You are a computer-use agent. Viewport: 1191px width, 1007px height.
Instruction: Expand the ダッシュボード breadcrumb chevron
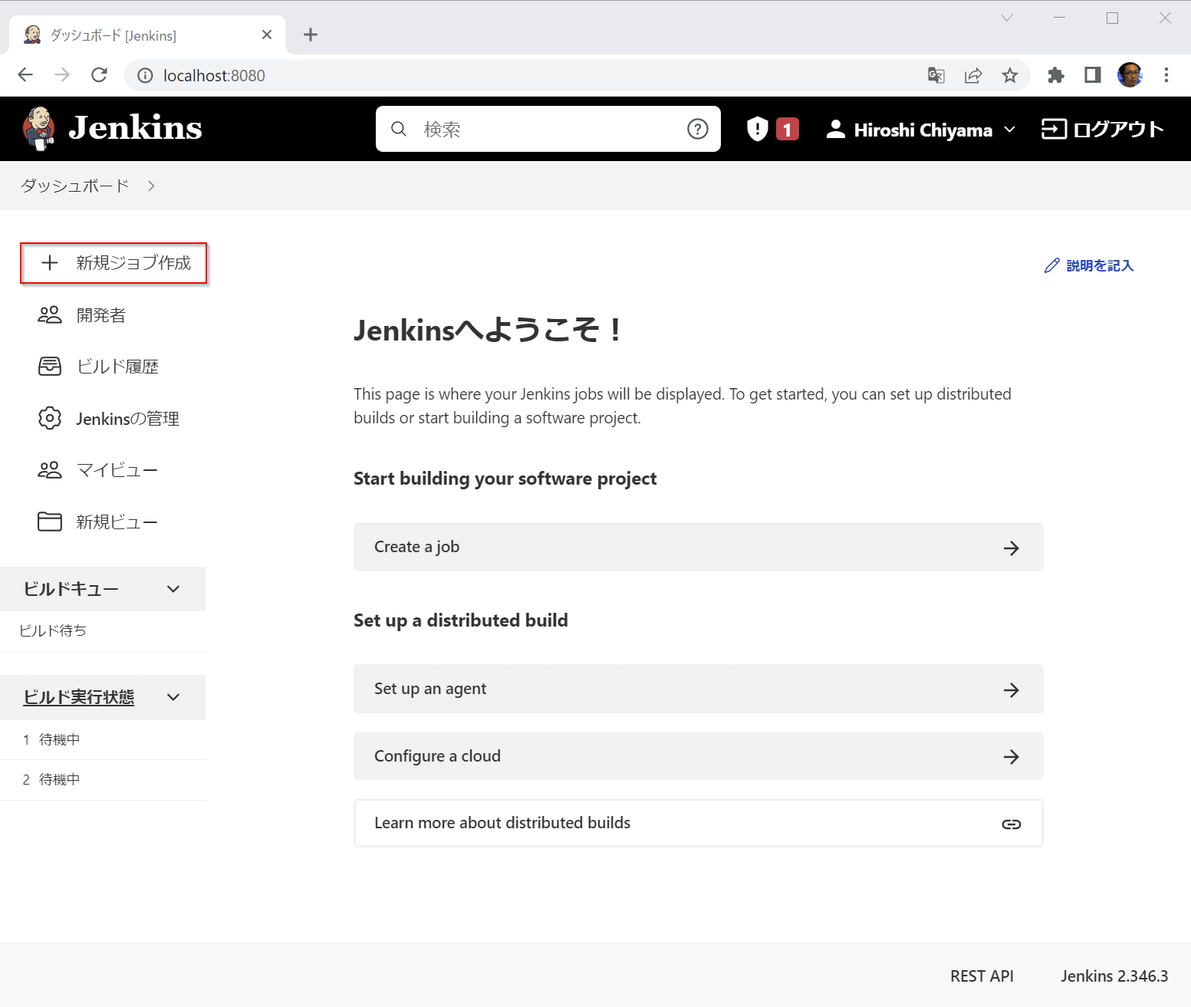point(151,186)
